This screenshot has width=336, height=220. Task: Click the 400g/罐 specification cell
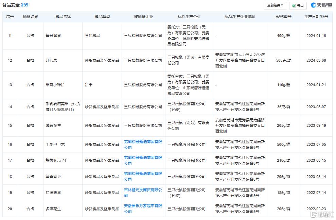(x=283, y=36)
